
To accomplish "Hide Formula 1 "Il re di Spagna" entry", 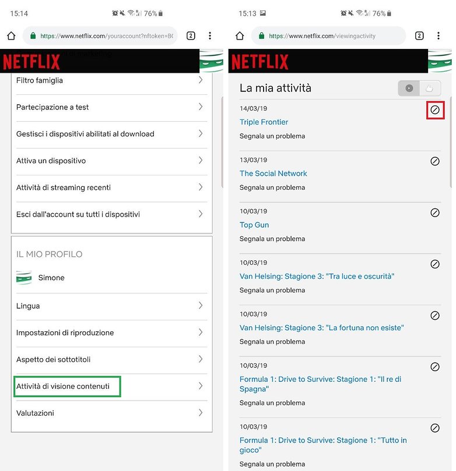I will point(435,367).
